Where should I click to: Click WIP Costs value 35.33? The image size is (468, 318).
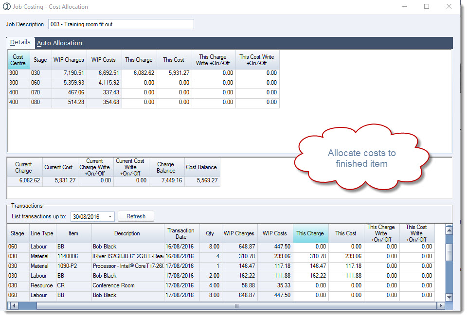(x=275, y=285)
